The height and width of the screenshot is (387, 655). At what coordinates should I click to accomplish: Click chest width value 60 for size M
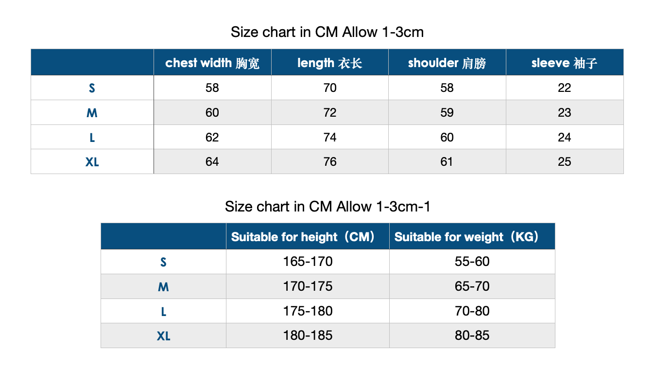pos(212,113)
